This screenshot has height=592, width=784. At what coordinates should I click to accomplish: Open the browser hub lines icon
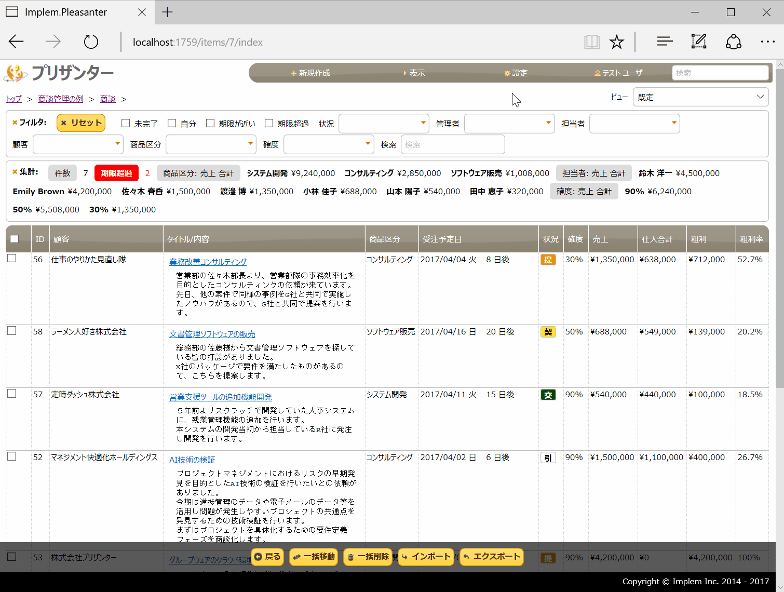pos(665,42)
